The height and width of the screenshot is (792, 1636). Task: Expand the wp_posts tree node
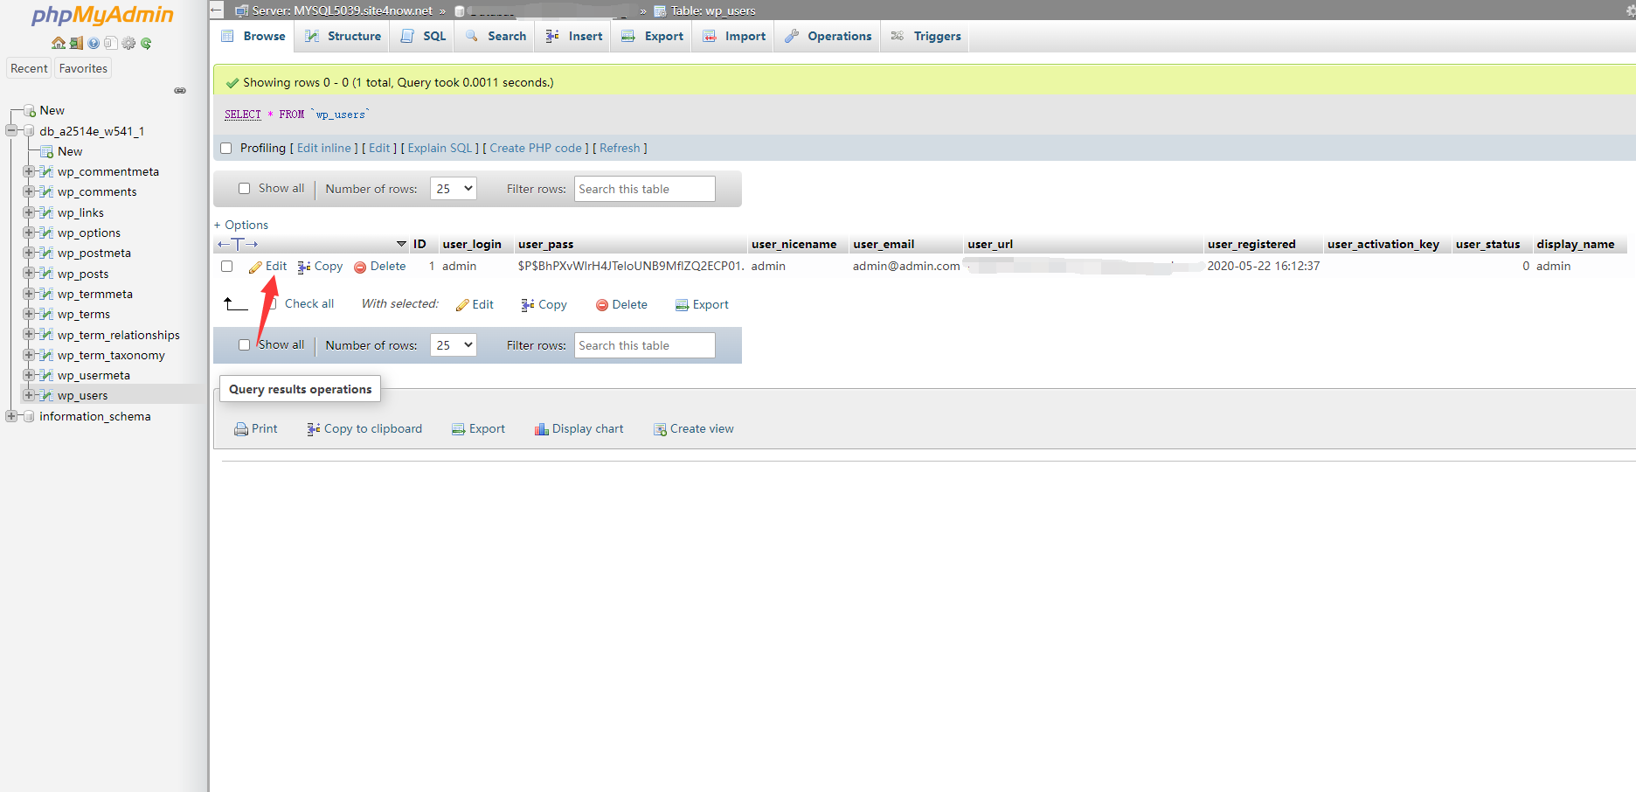29,274
